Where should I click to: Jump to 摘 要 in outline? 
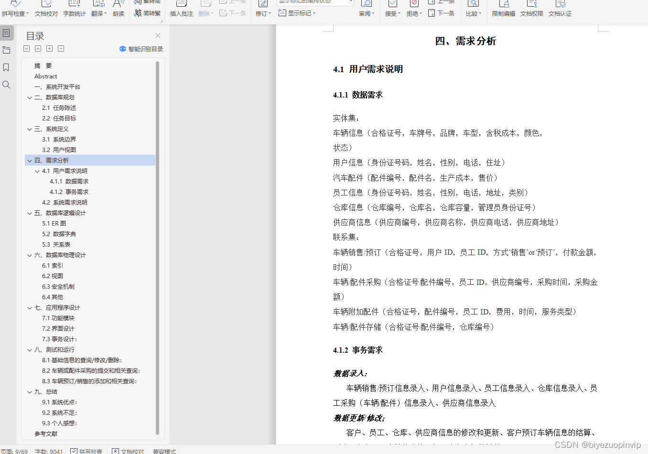pyautogui.click(x=43, y=66)
